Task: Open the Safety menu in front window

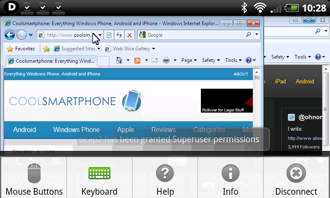Action: coord(211,60)
